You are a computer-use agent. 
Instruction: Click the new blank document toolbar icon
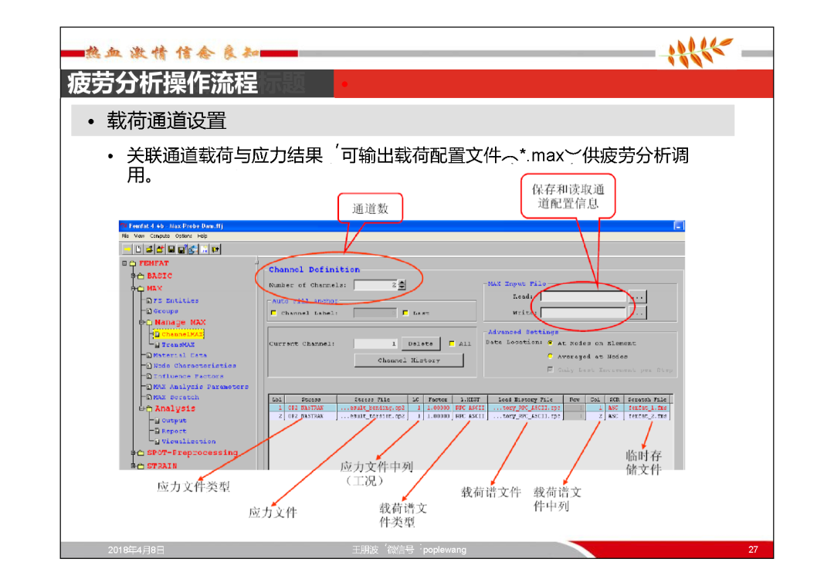(138, 249)
